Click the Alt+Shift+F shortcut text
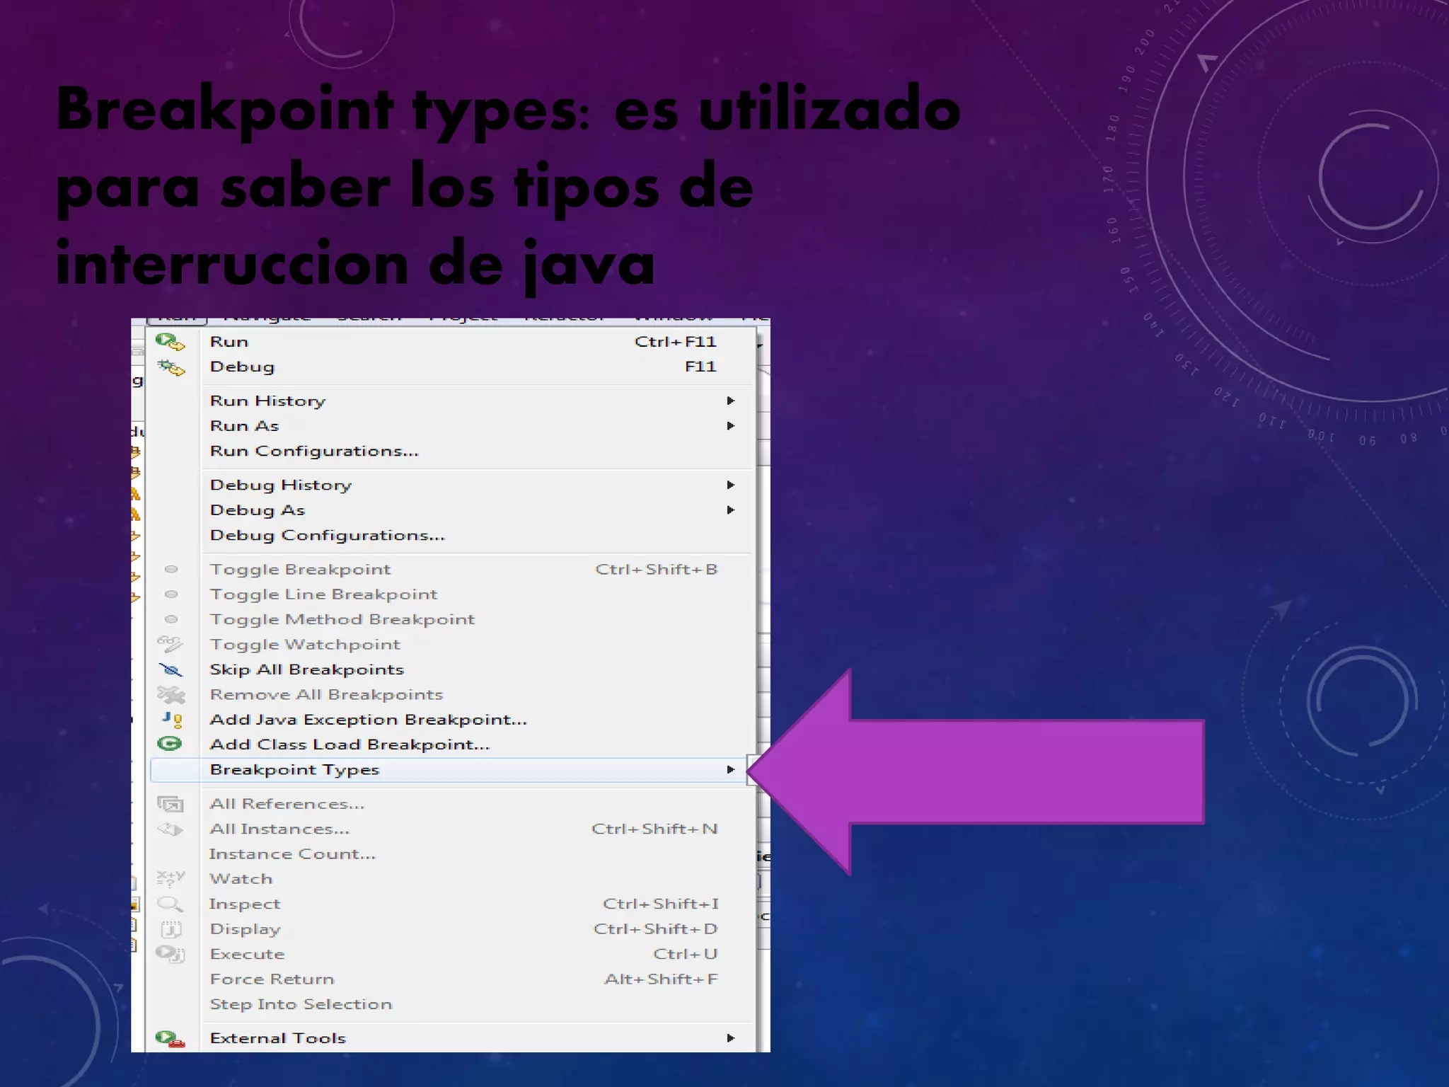 click(661, 979)
